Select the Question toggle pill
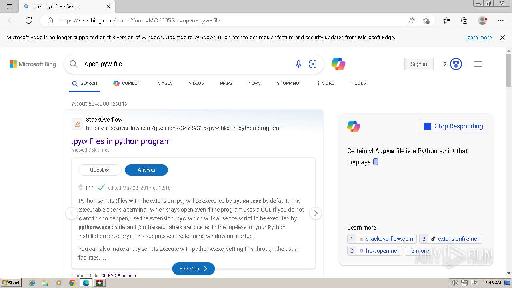 (x=100, y=170)
